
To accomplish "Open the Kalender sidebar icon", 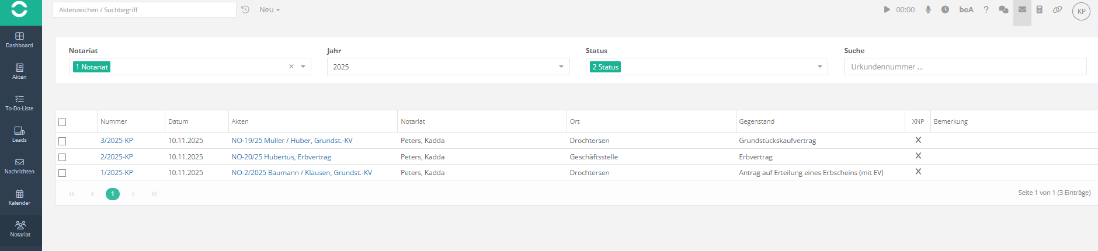I will tap(19, 197).
